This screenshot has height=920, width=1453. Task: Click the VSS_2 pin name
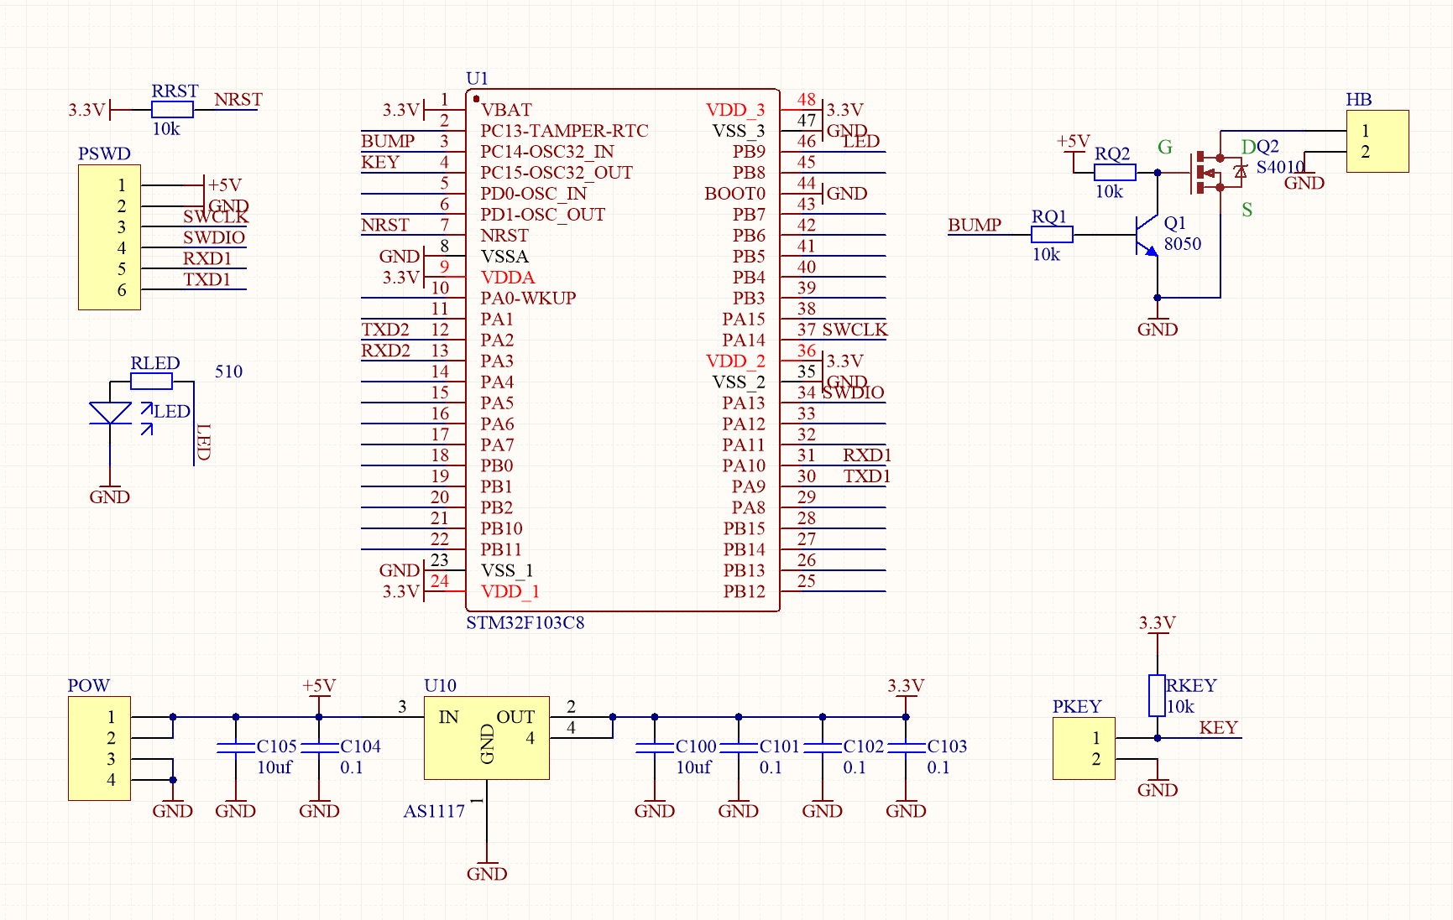pos(739,382)
